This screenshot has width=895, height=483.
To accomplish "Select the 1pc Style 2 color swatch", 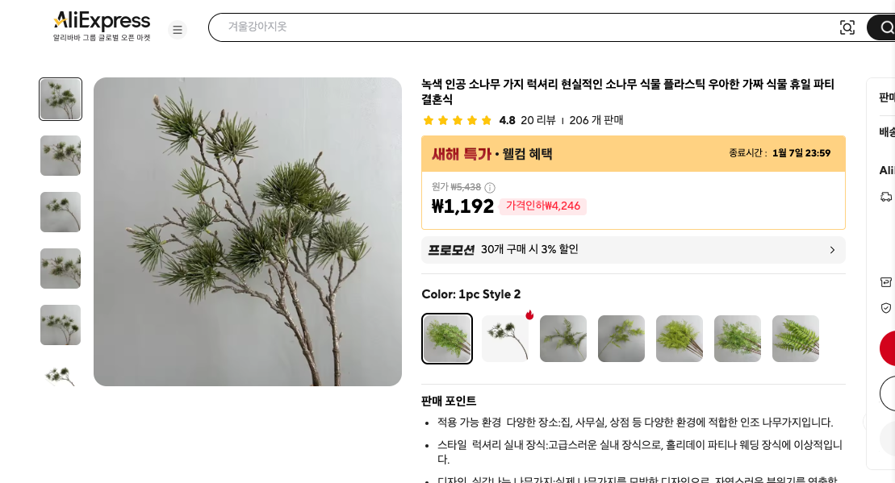I will (x=447, y=338).
